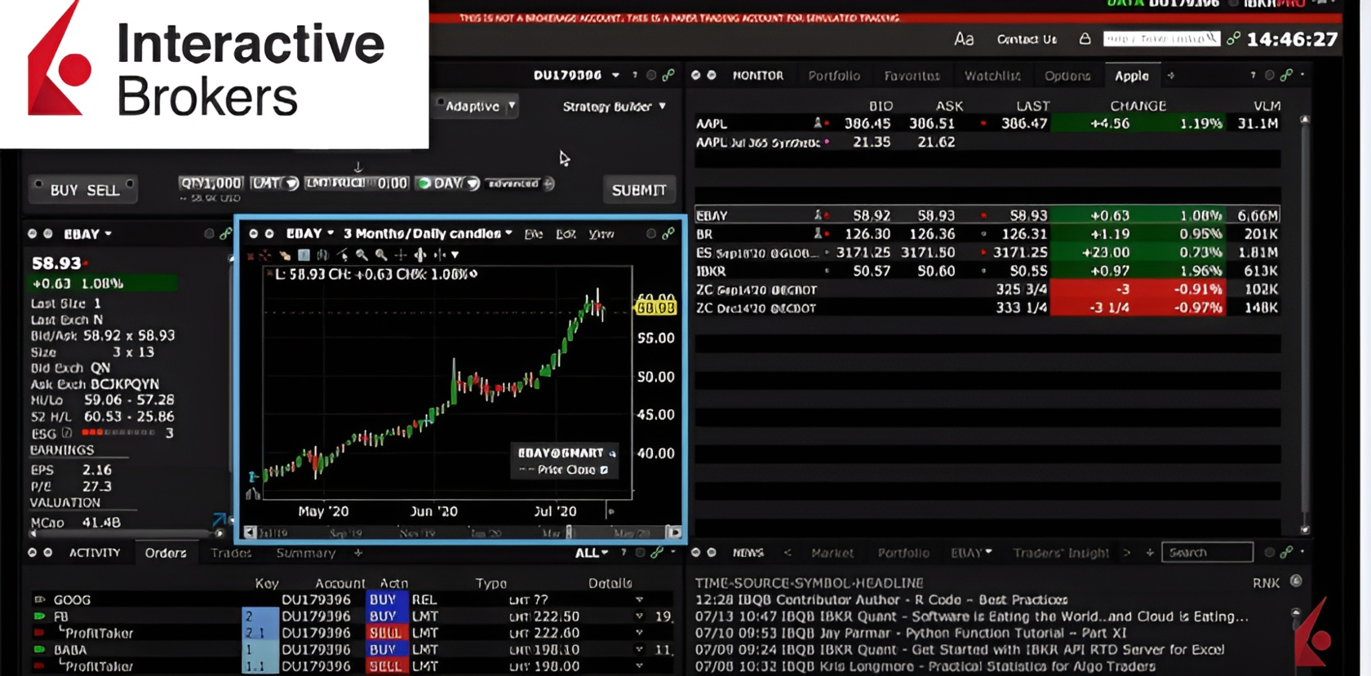Click the lock icon beside Contact Us

pyautogui.click(x=1085, y=38)
